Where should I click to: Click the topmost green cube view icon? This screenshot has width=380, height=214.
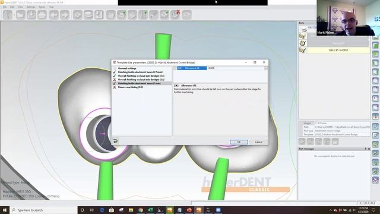pyautogui.click(x=375, y=45)
